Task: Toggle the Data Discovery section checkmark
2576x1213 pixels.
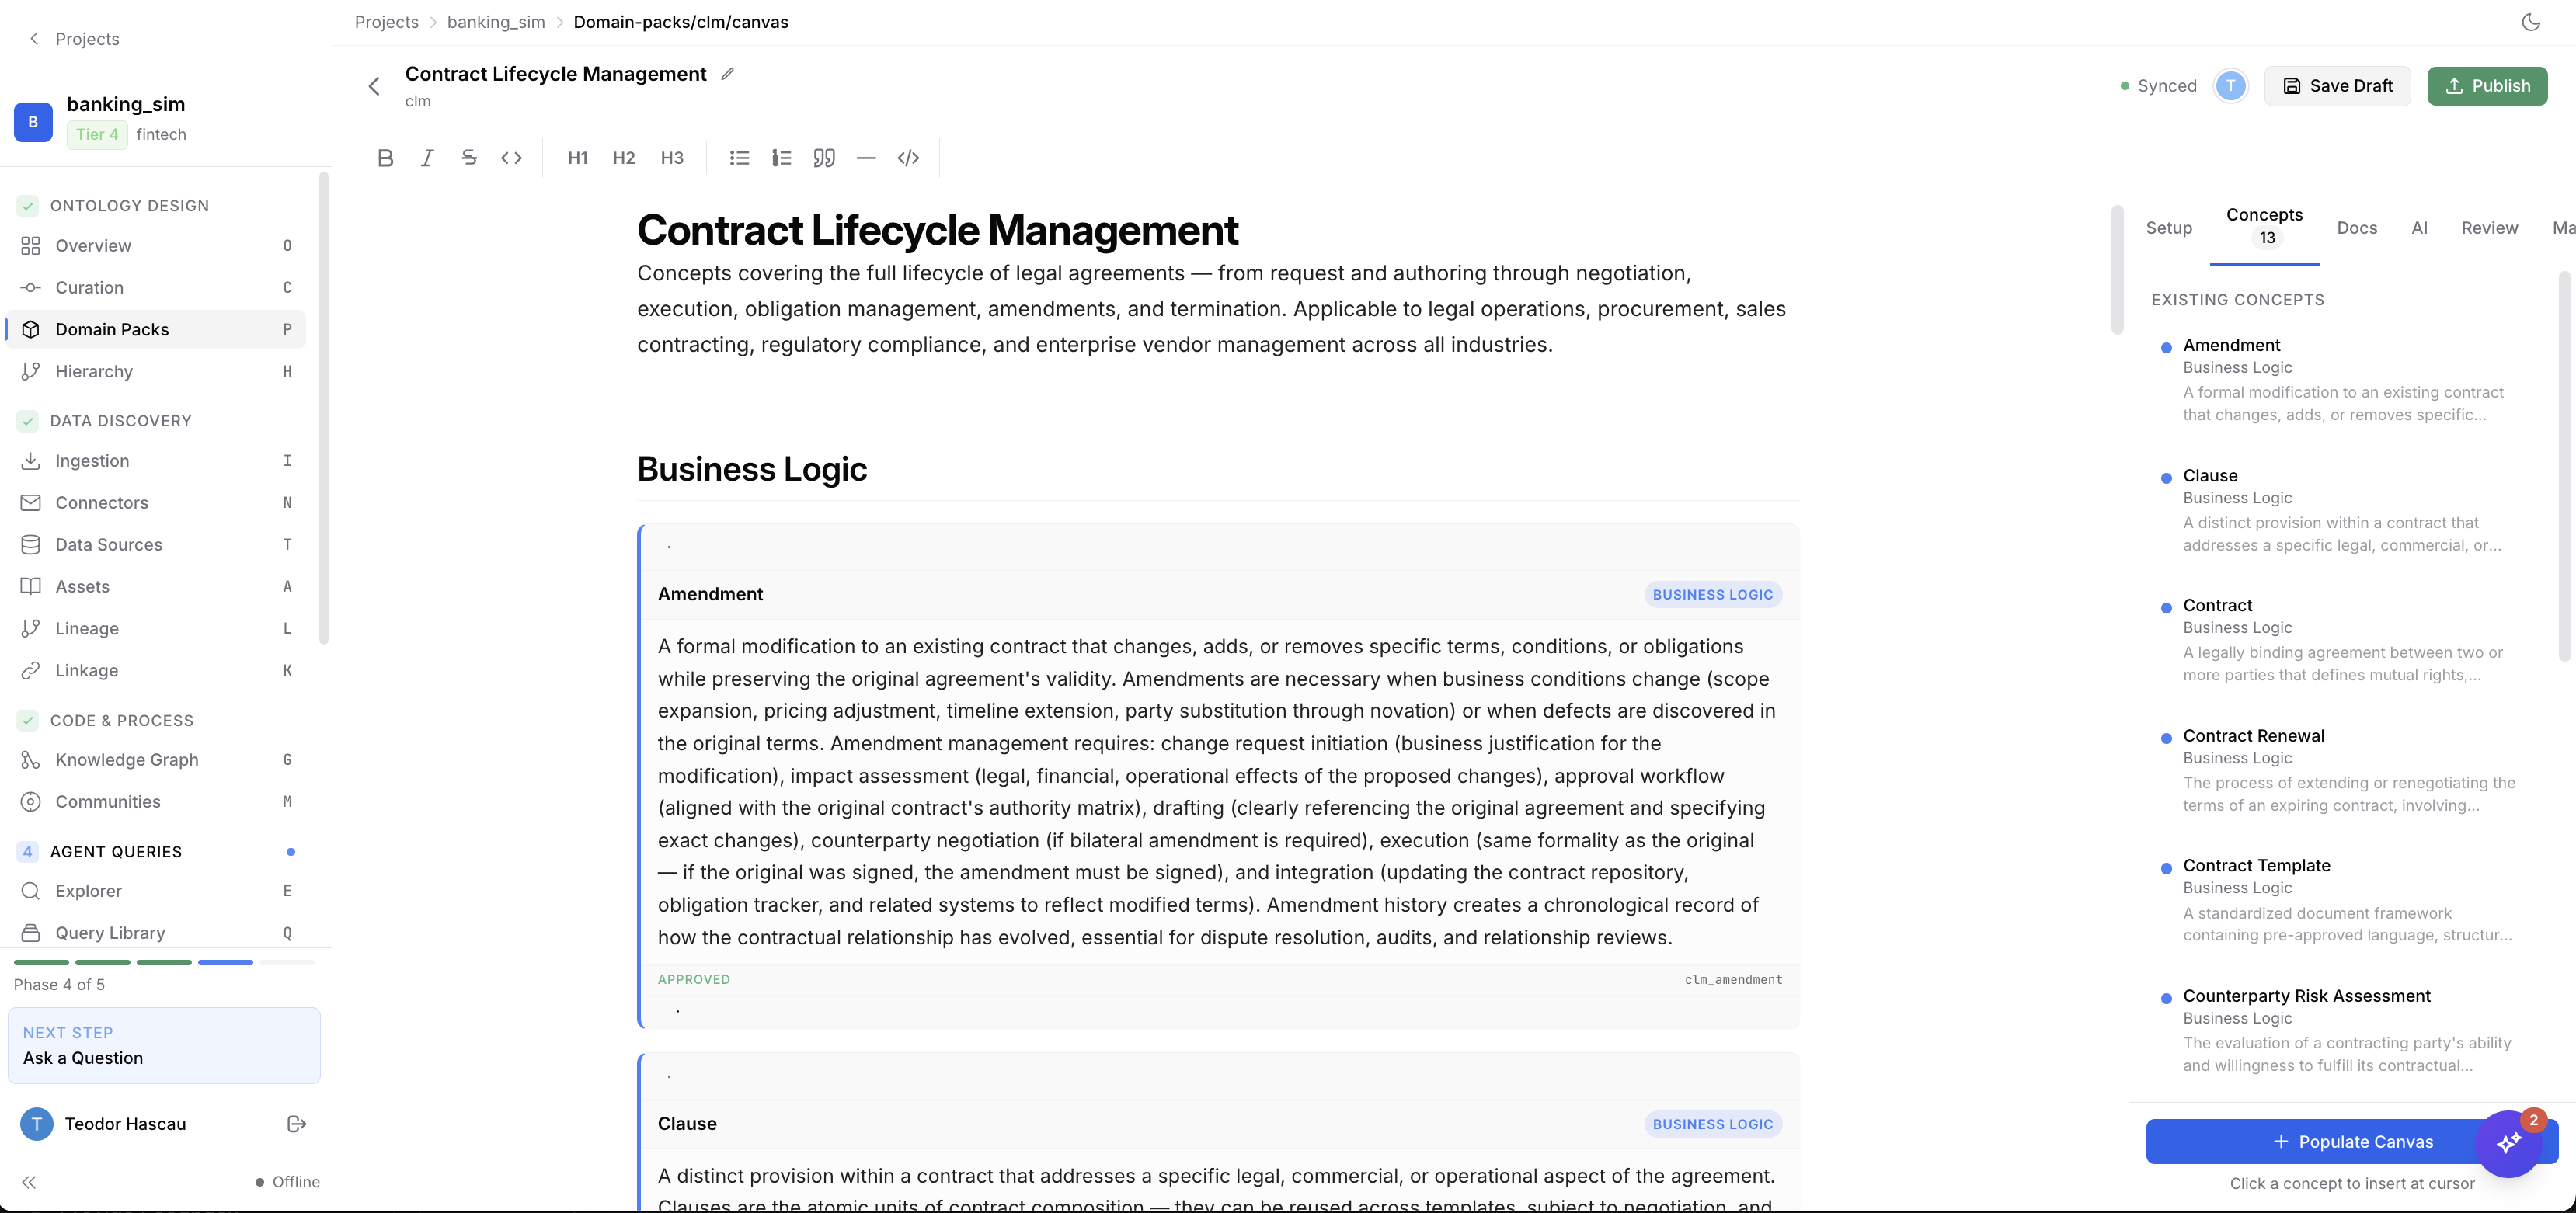Action: coord(28,421)
